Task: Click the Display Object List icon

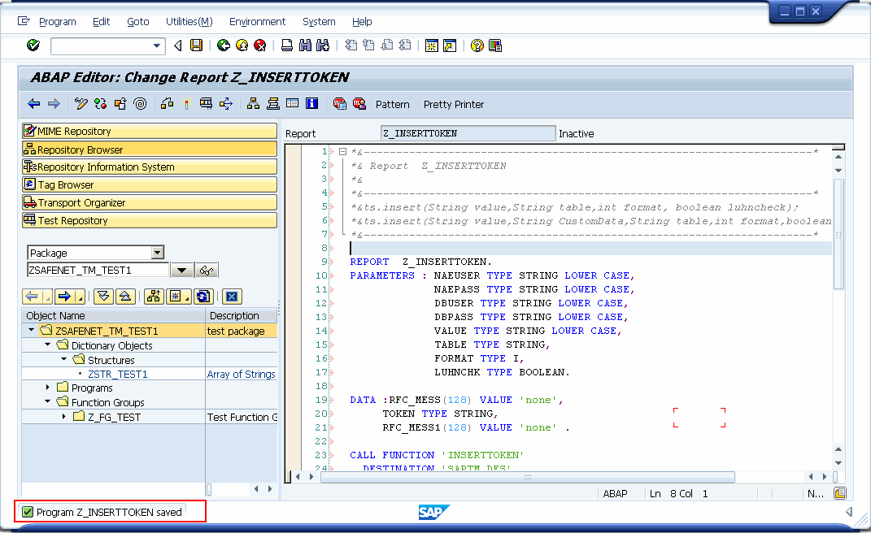Action: click(253, 103)
